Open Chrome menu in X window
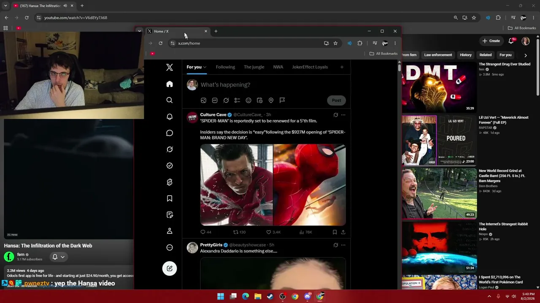 [395, 43]
